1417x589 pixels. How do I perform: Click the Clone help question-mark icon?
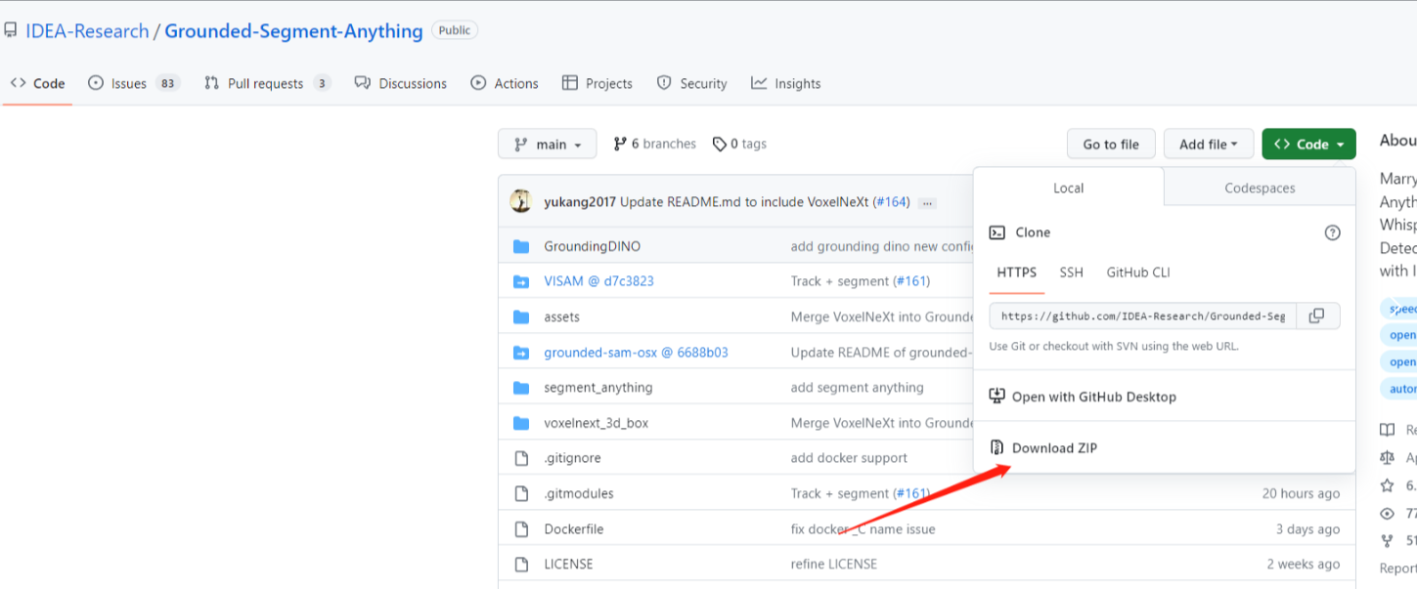[1332, 232]
